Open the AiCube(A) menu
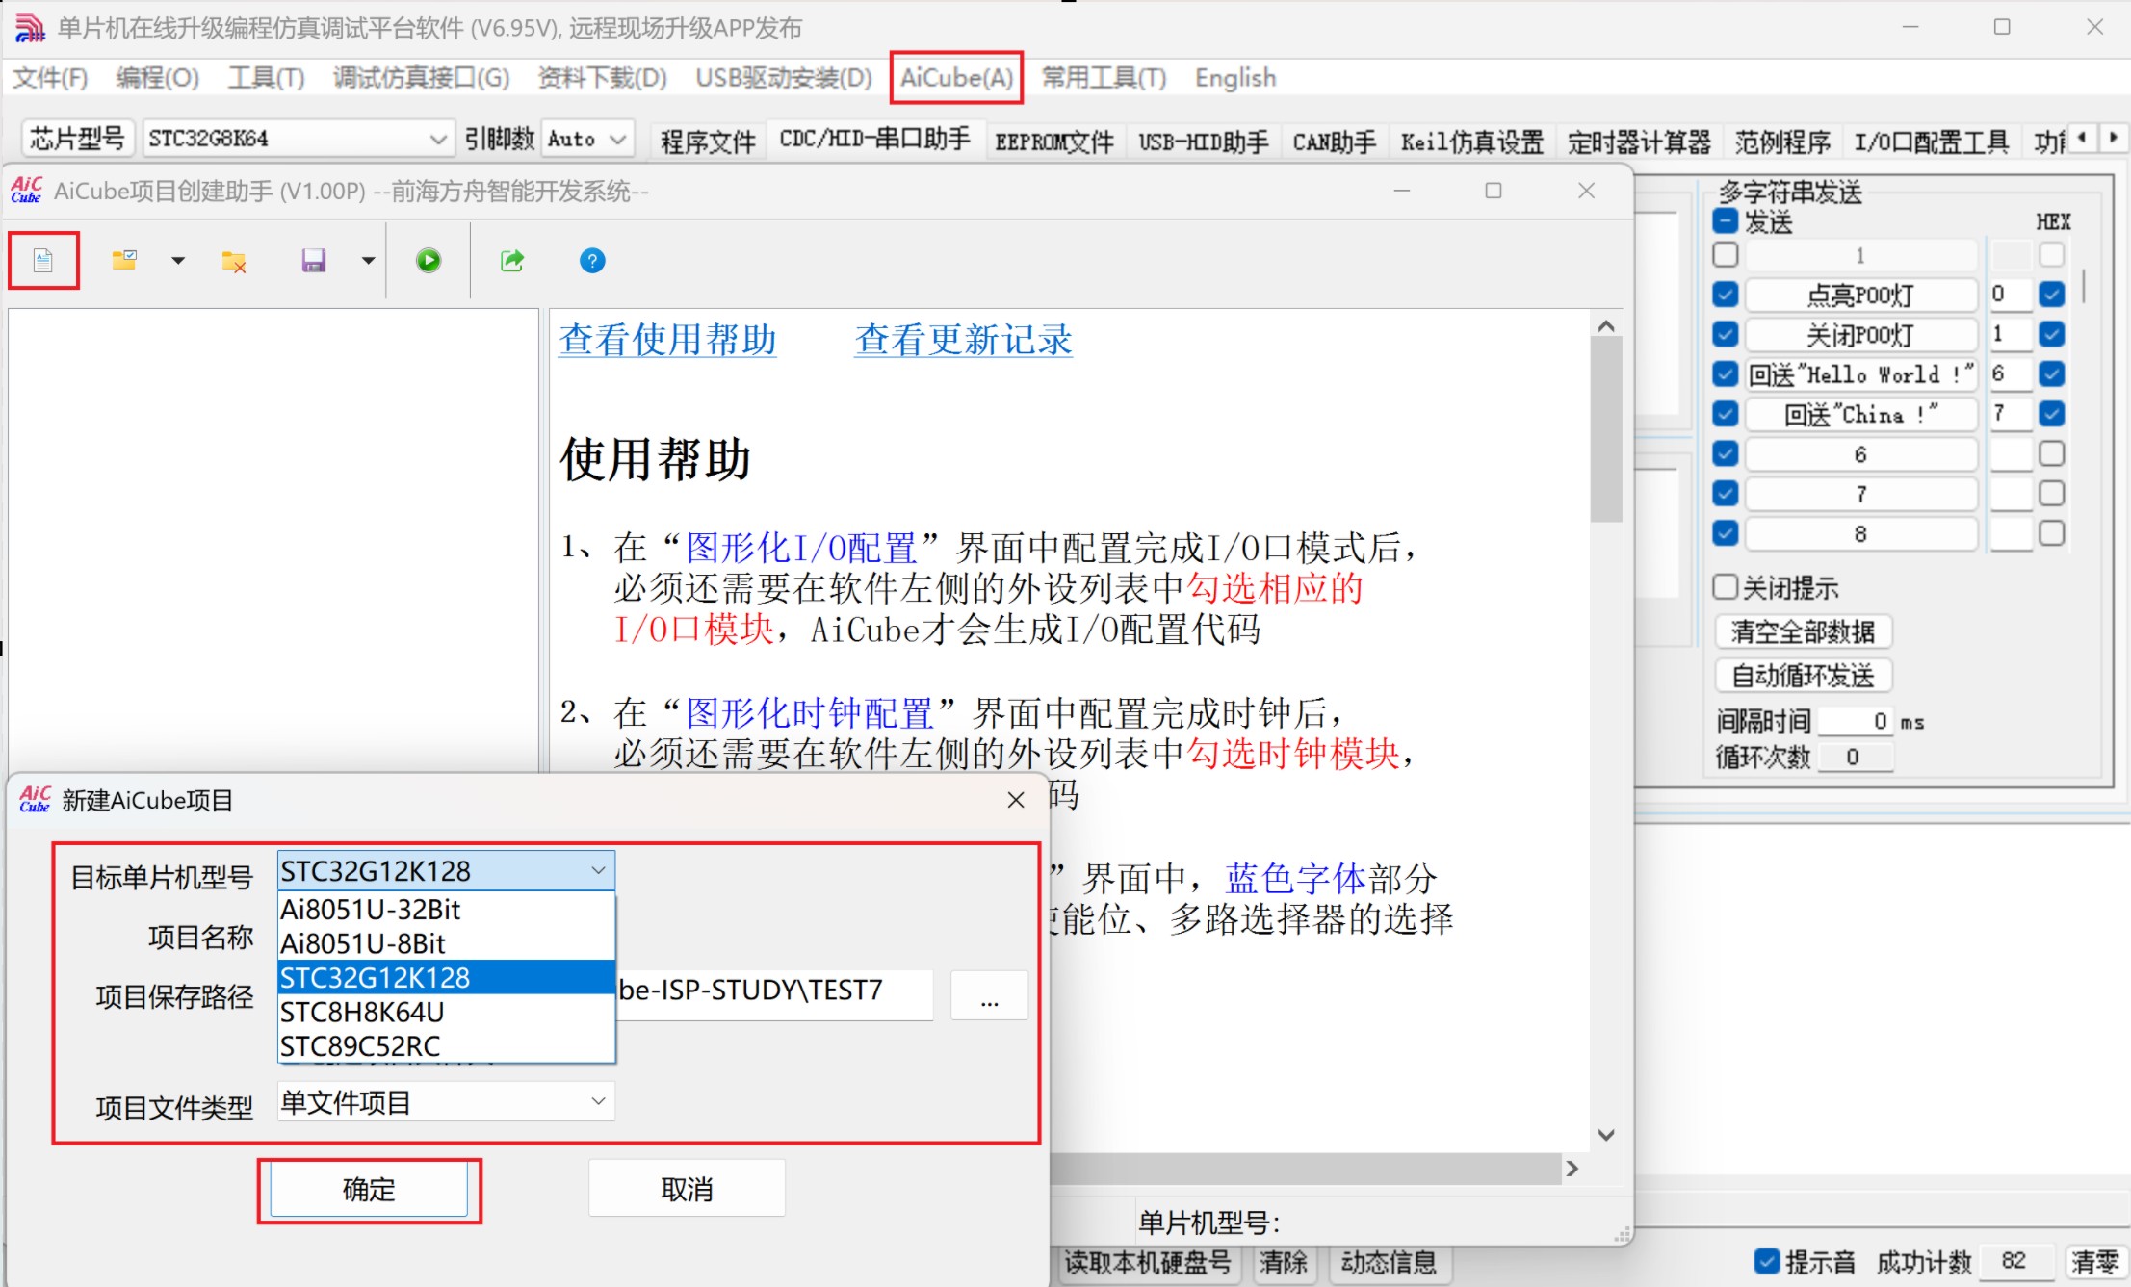Viewport: 2131px width, 1287px height. 956,78
